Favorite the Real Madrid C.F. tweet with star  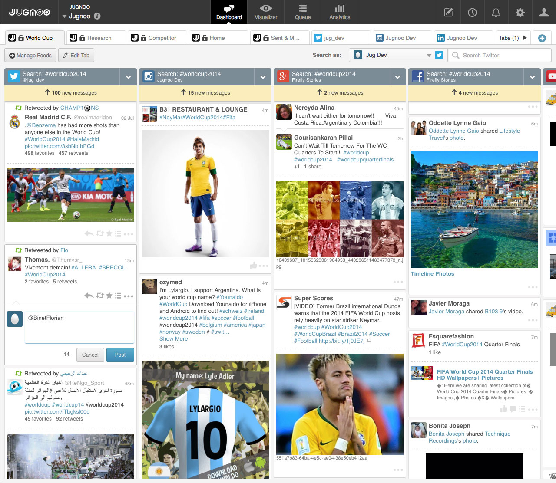[x=109, y=233]
